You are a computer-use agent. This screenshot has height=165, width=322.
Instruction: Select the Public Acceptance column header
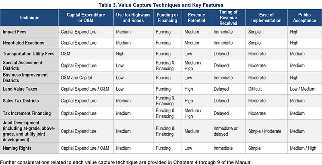305,18
